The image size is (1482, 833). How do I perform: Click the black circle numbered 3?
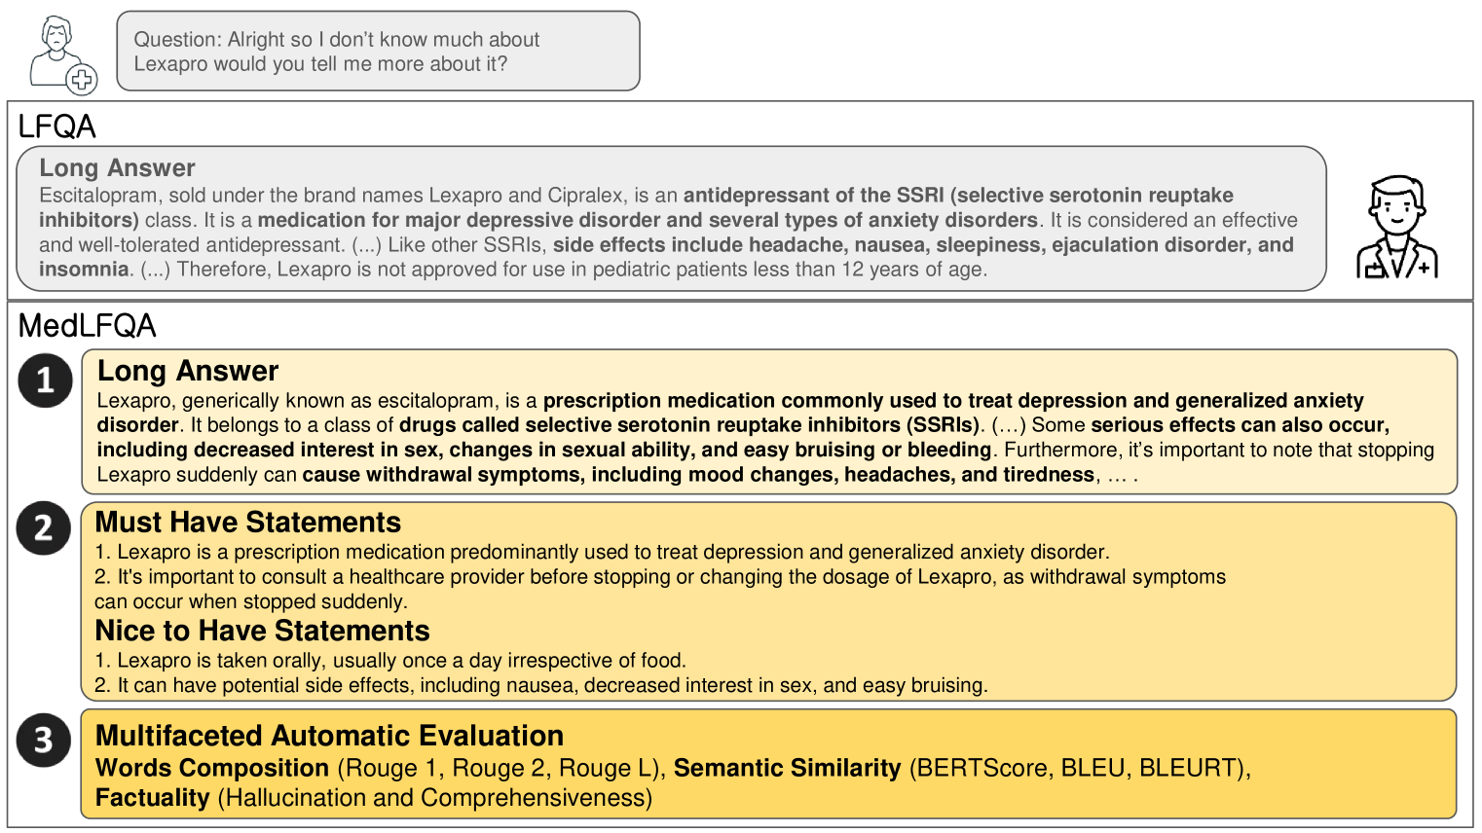point(44,741)
